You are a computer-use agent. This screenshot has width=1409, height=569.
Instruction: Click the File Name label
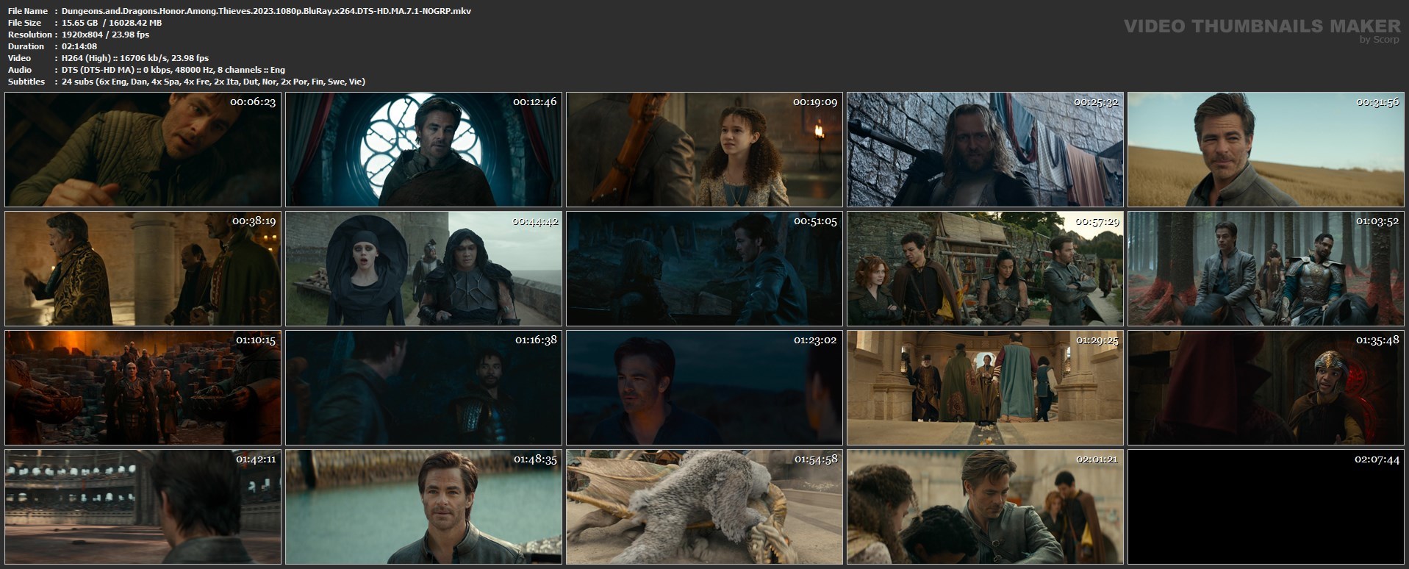28,11
